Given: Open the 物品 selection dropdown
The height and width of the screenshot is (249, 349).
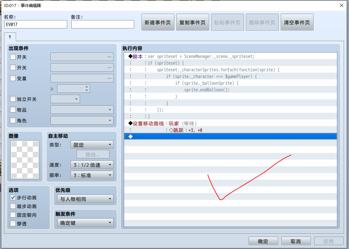Looking at the screenshot, I should (x=82, y=109).
